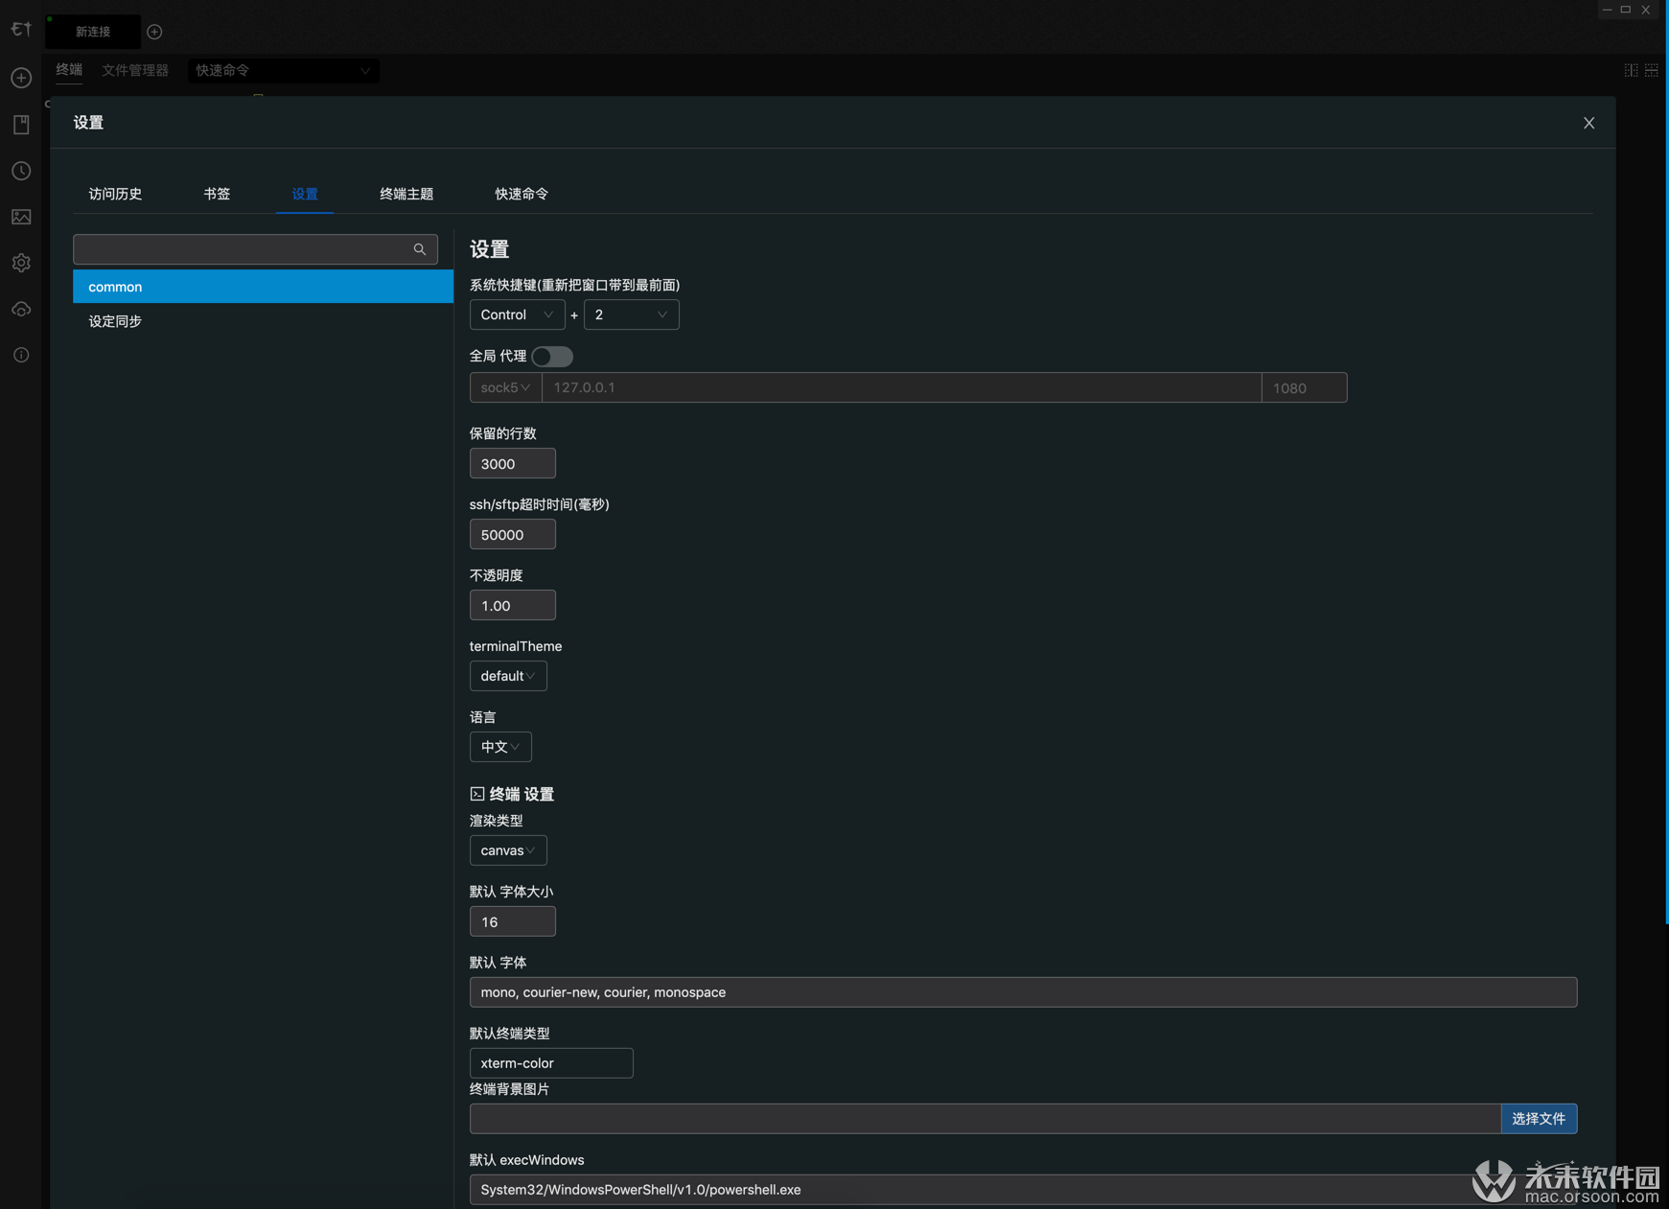Viewport: 1669px width, 1209px height.
Task: Enable the 全局代理 proxy toggle
Action: (552, 356)
